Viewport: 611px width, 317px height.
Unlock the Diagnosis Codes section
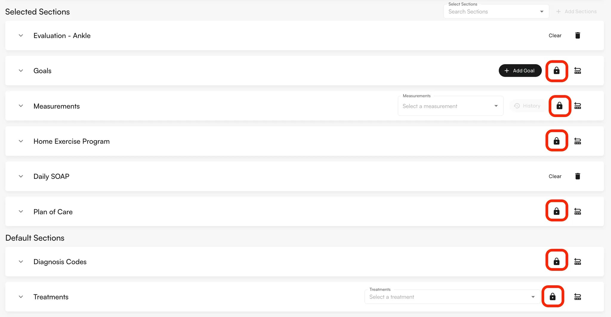pyautogui.click(x=557, y=260)
